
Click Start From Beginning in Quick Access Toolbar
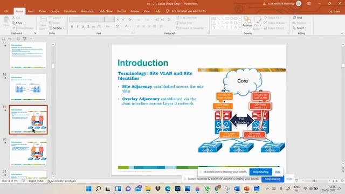[x=24, y=39]
